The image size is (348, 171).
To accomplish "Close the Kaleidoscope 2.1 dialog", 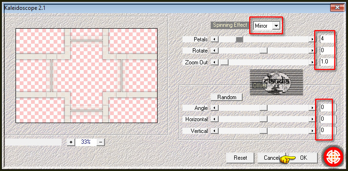I will 337,8.
